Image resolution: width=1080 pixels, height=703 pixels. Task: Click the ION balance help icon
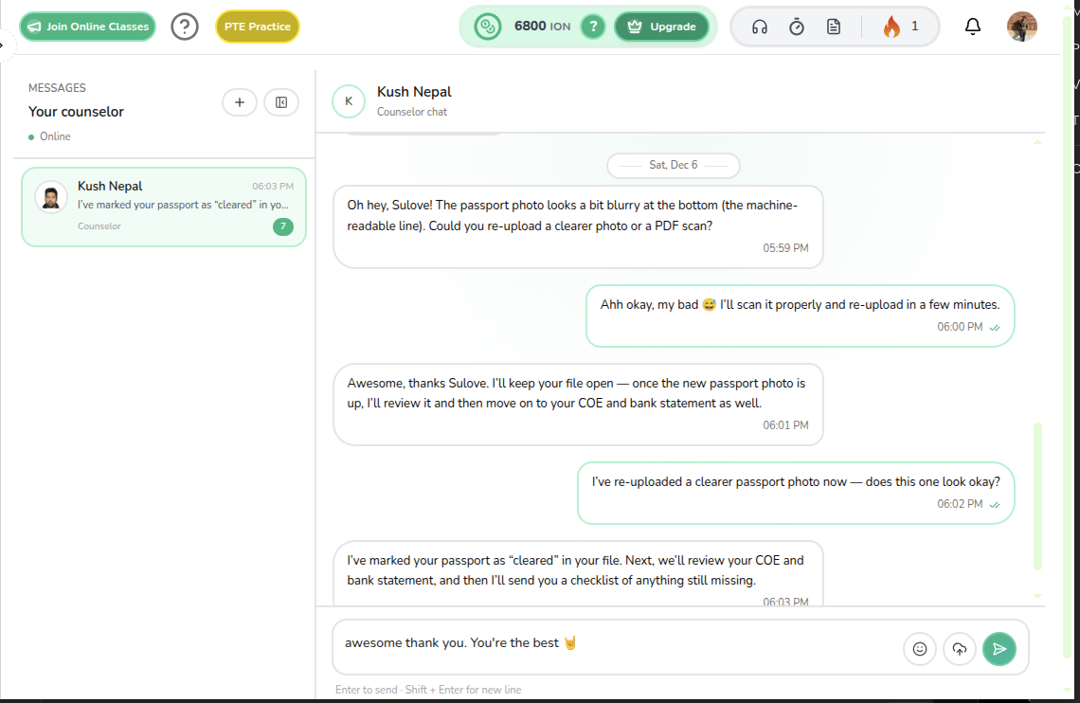point(592,27)
